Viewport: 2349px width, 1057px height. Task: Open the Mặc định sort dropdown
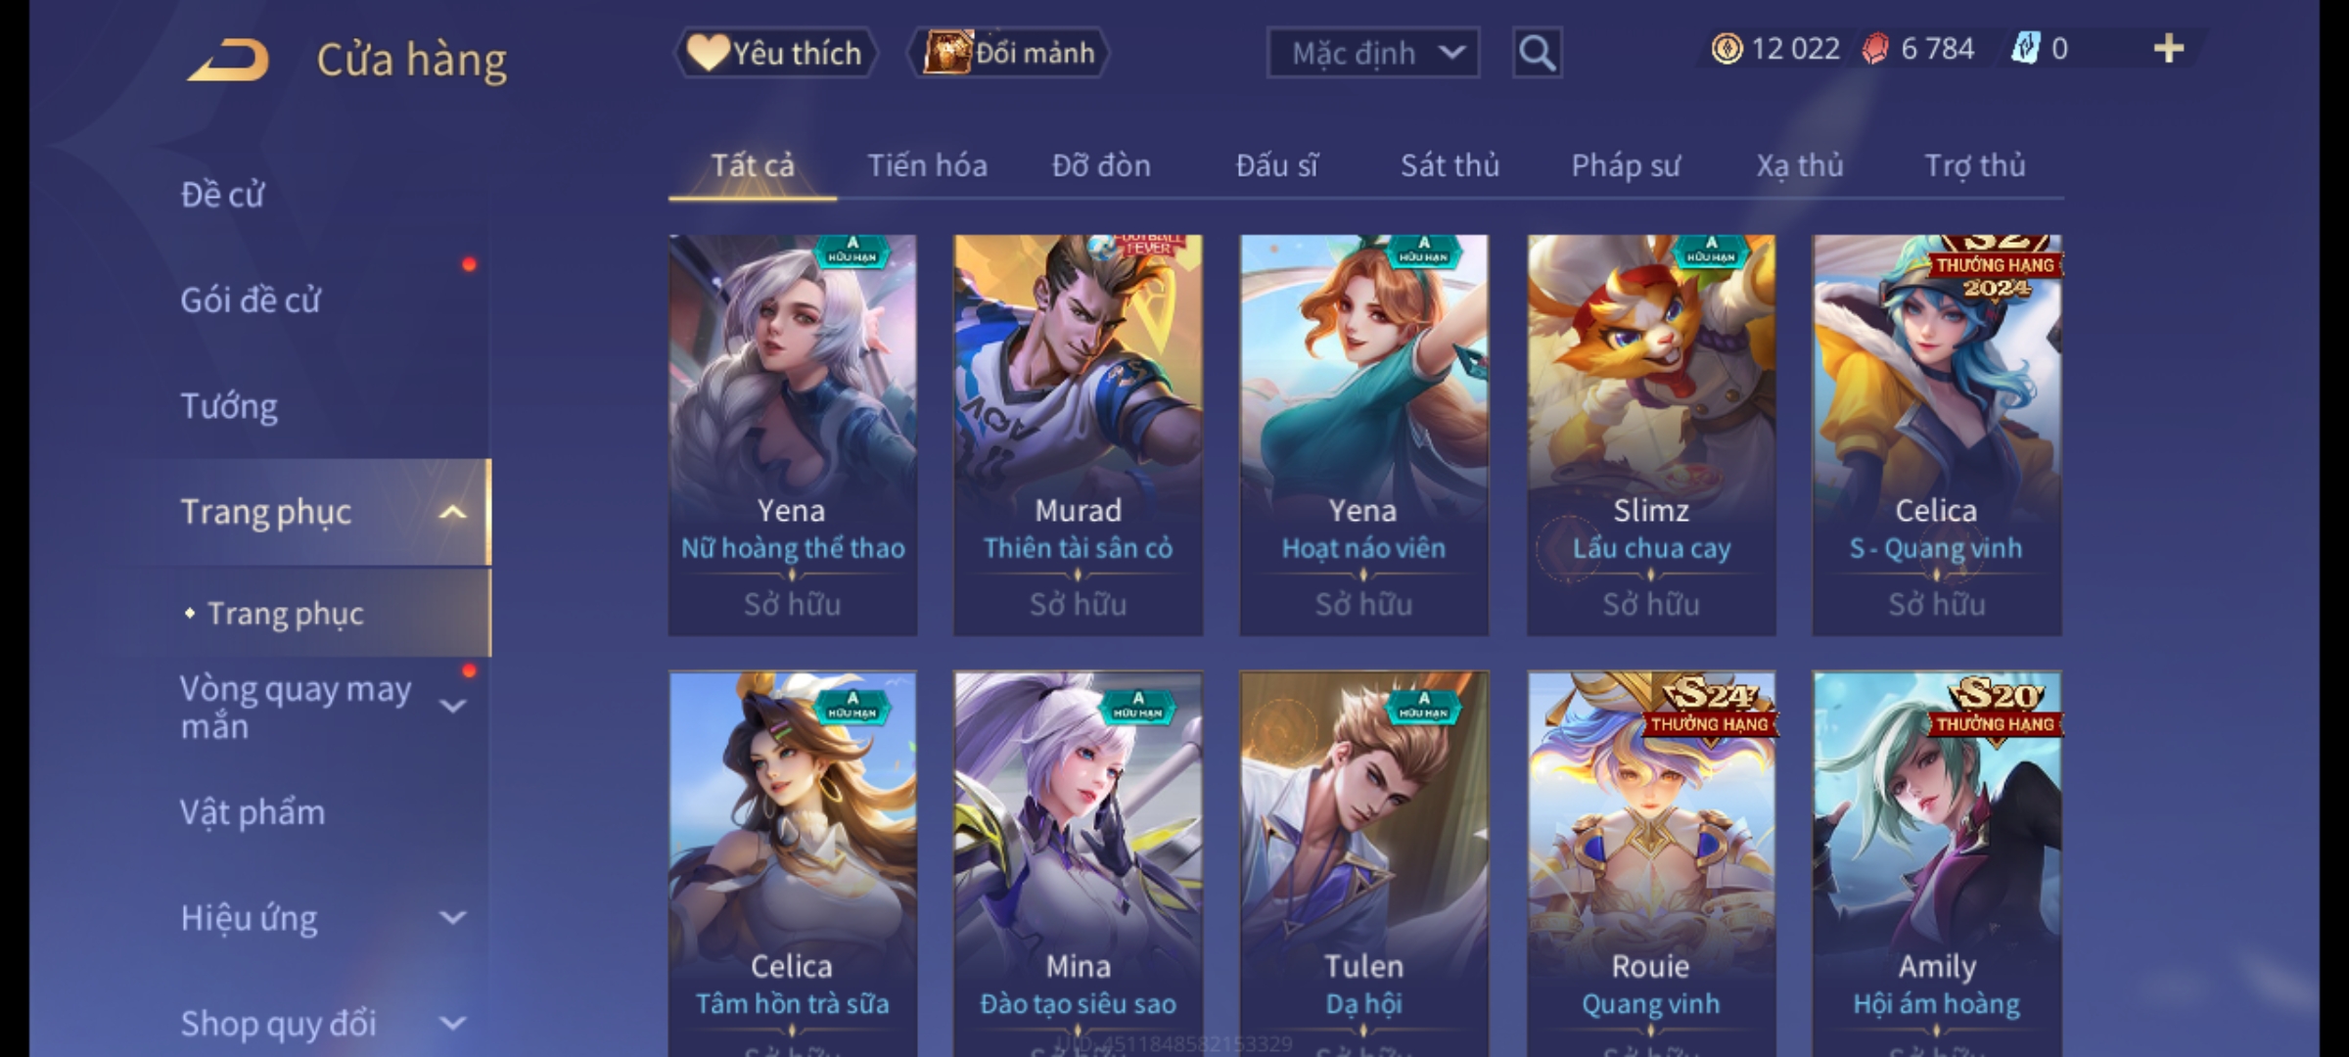(1373, 53)
